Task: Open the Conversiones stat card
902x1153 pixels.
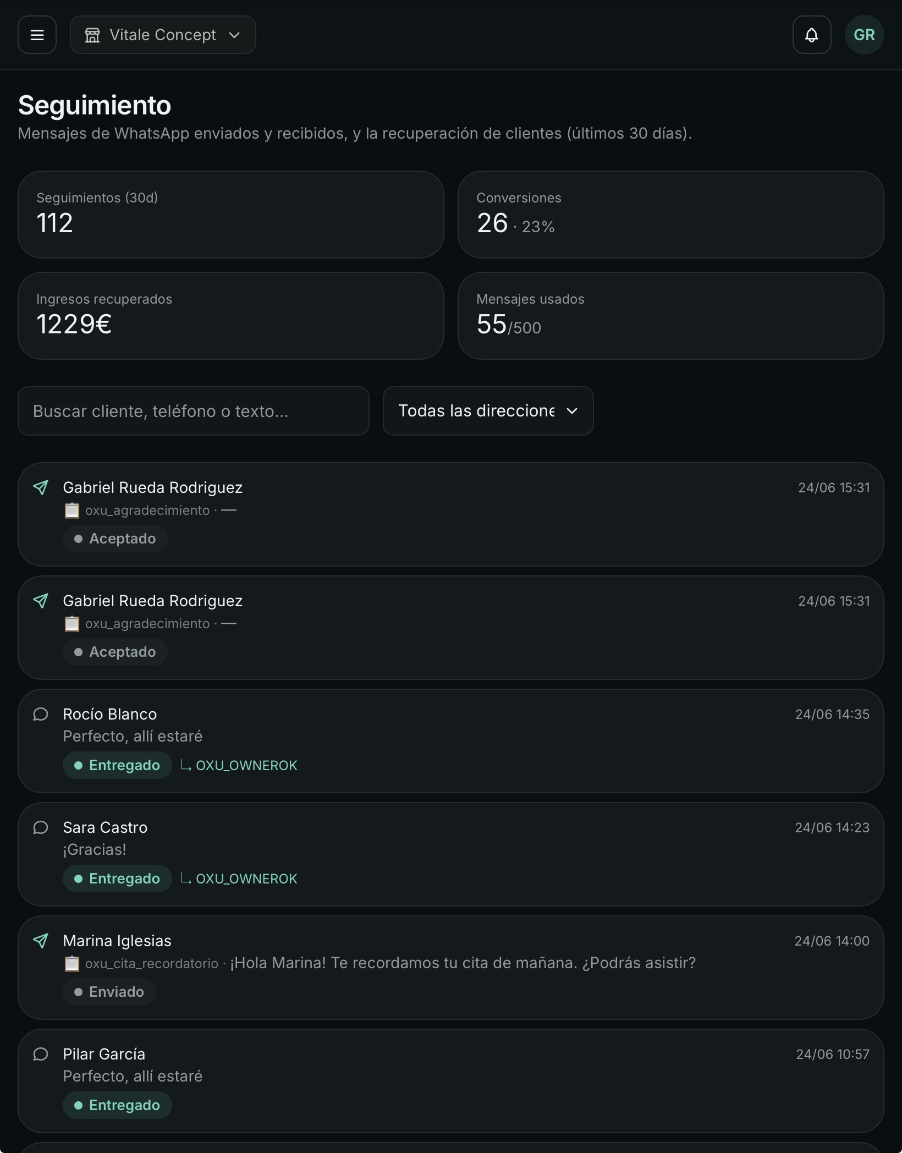Action: point(670,215)
